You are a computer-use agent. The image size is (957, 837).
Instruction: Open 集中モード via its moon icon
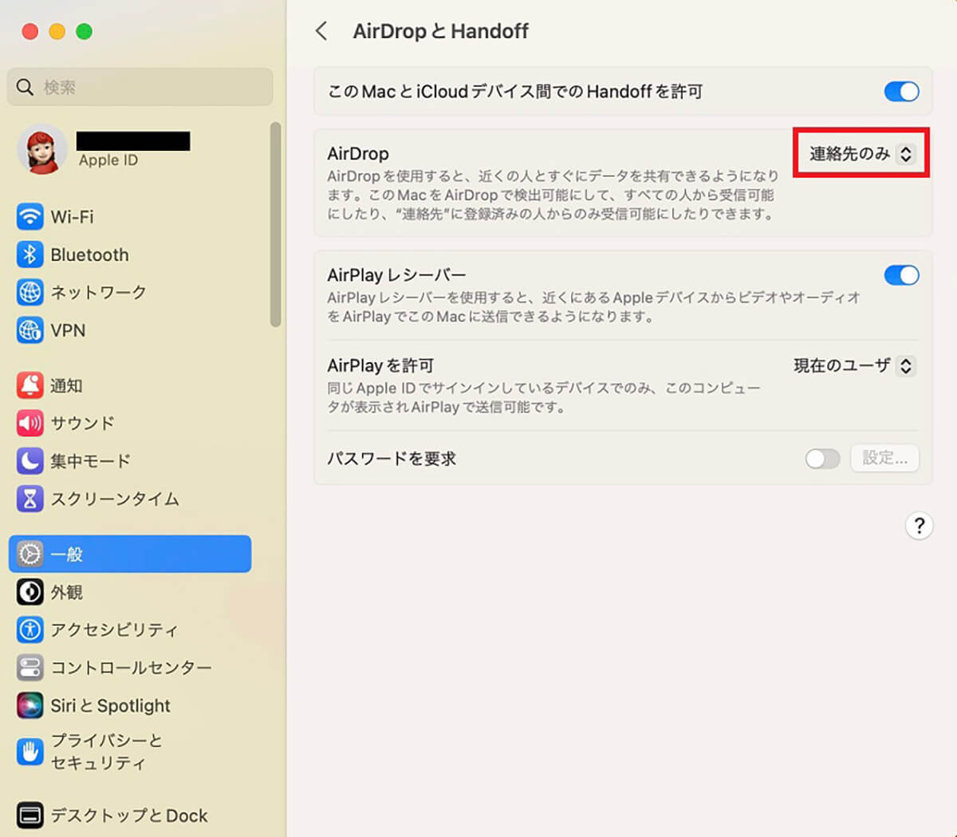[x=30, y=460]
